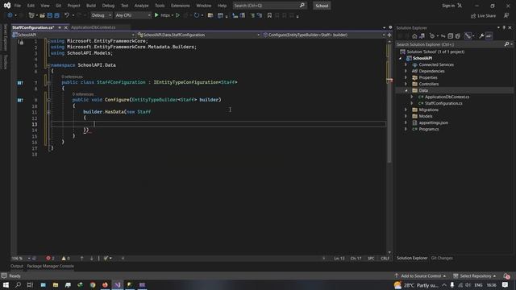Click Collapse All icon in Solution Explorer

(450, 36)
